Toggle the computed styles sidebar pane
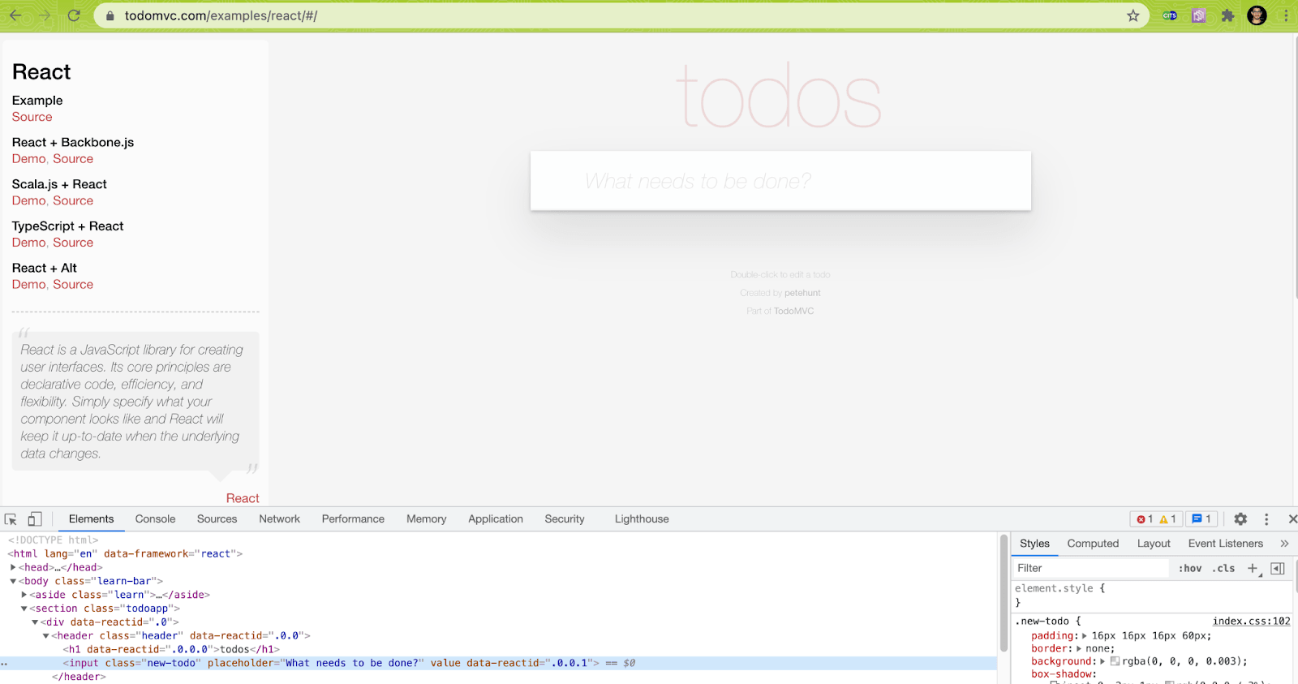The width and height of the screenshot is (1298, 684). coord(1278,568)
